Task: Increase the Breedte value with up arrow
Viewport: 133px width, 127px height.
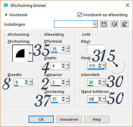Action: tap(27, 81)
